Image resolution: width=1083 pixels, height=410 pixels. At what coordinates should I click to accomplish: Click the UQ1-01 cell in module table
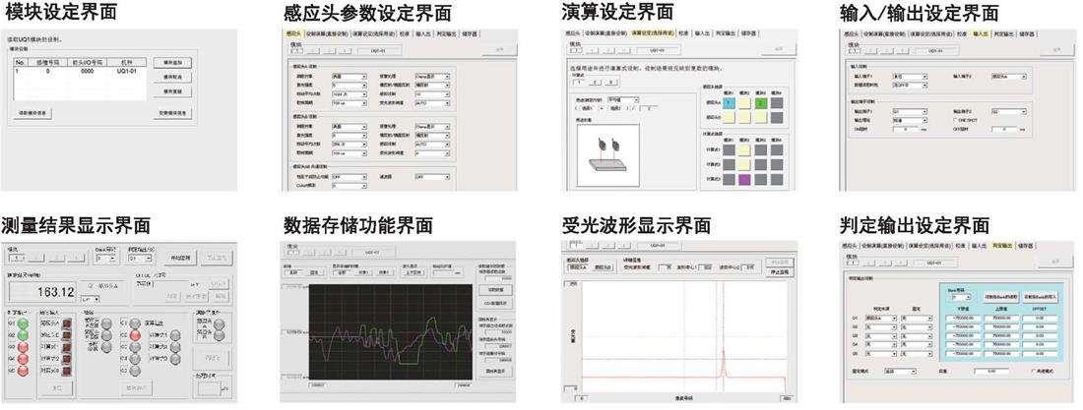click(126, 71)
